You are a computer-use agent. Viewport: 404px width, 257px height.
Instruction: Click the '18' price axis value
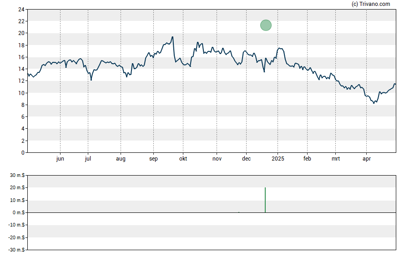coord(21,45)
